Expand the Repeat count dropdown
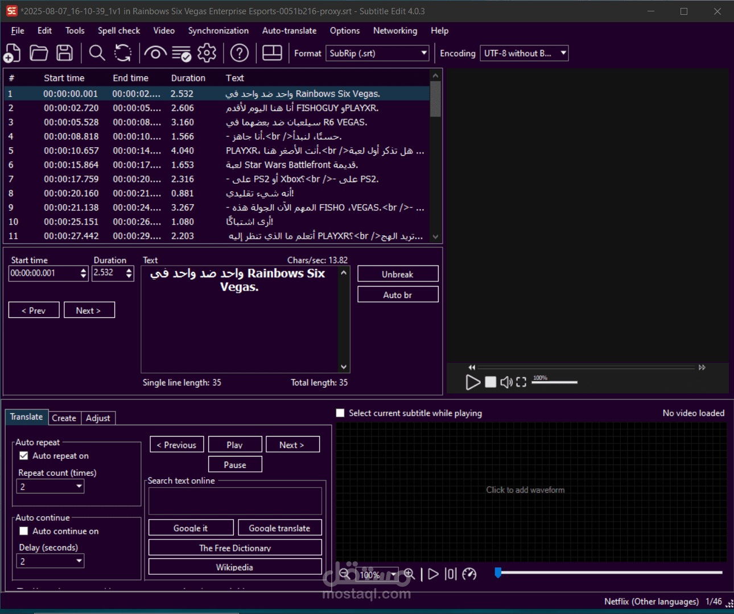 pyautogui.click(x=50, y=487)
